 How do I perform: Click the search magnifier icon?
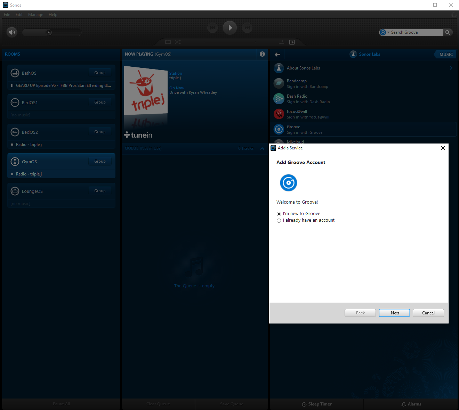click(448, 32)
